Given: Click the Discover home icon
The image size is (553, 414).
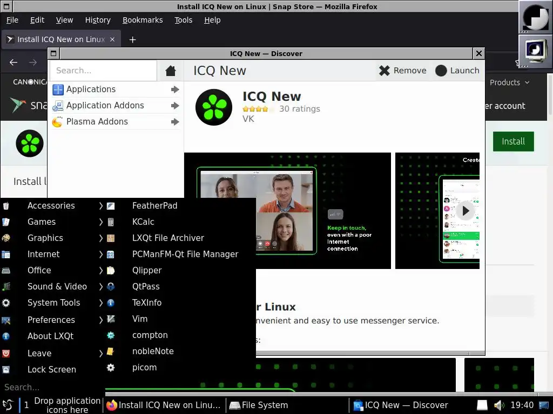Looking at the screenshot, I should pos(171,71).
